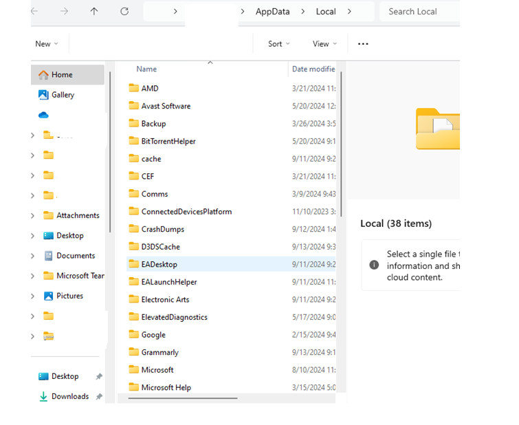The height and width of the screenshot is (425, 519).
Task: Click the OneDrive cloud icon
Action: tap(43, 115)
